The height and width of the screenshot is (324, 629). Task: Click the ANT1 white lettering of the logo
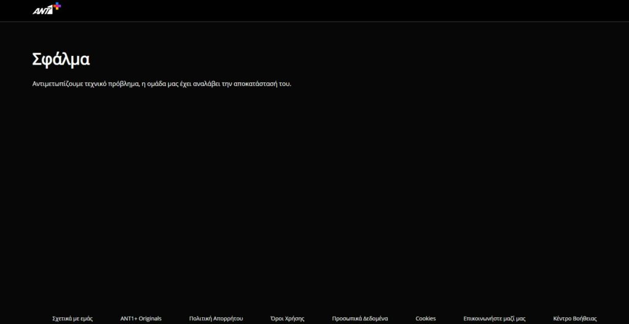[42, 10]
